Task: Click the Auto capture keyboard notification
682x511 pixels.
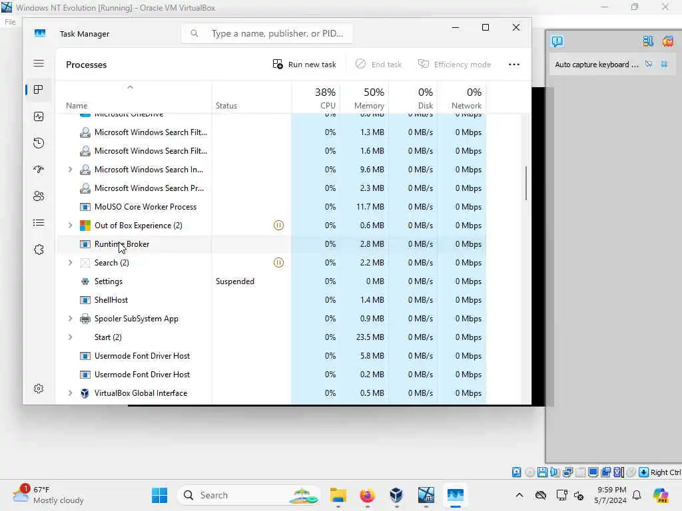Action: tap(596, 65)
